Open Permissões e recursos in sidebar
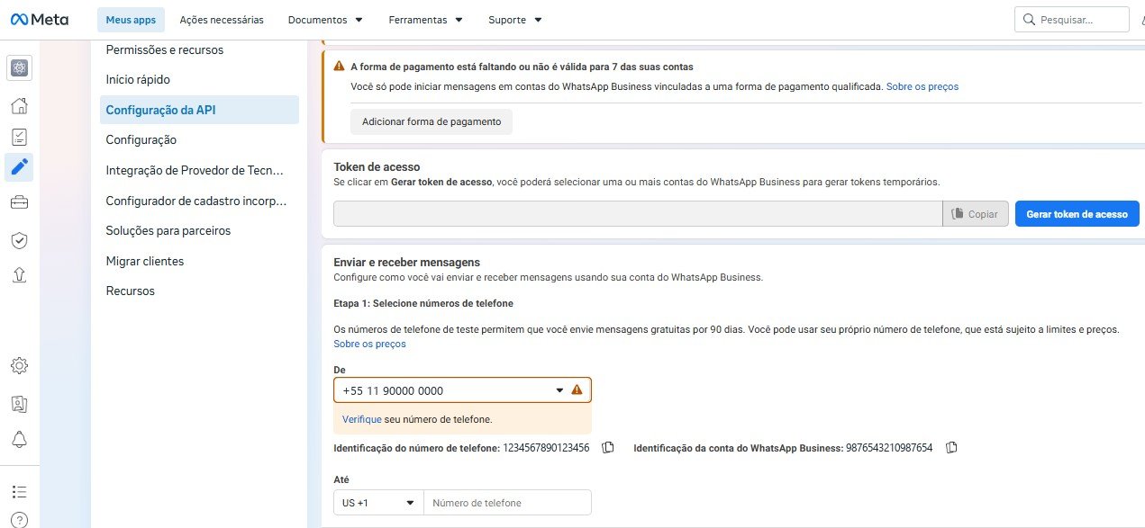 click(x=165, y=49)
